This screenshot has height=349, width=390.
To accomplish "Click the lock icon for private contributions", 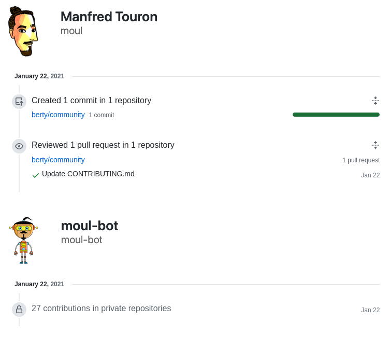I will pos(19,310).
